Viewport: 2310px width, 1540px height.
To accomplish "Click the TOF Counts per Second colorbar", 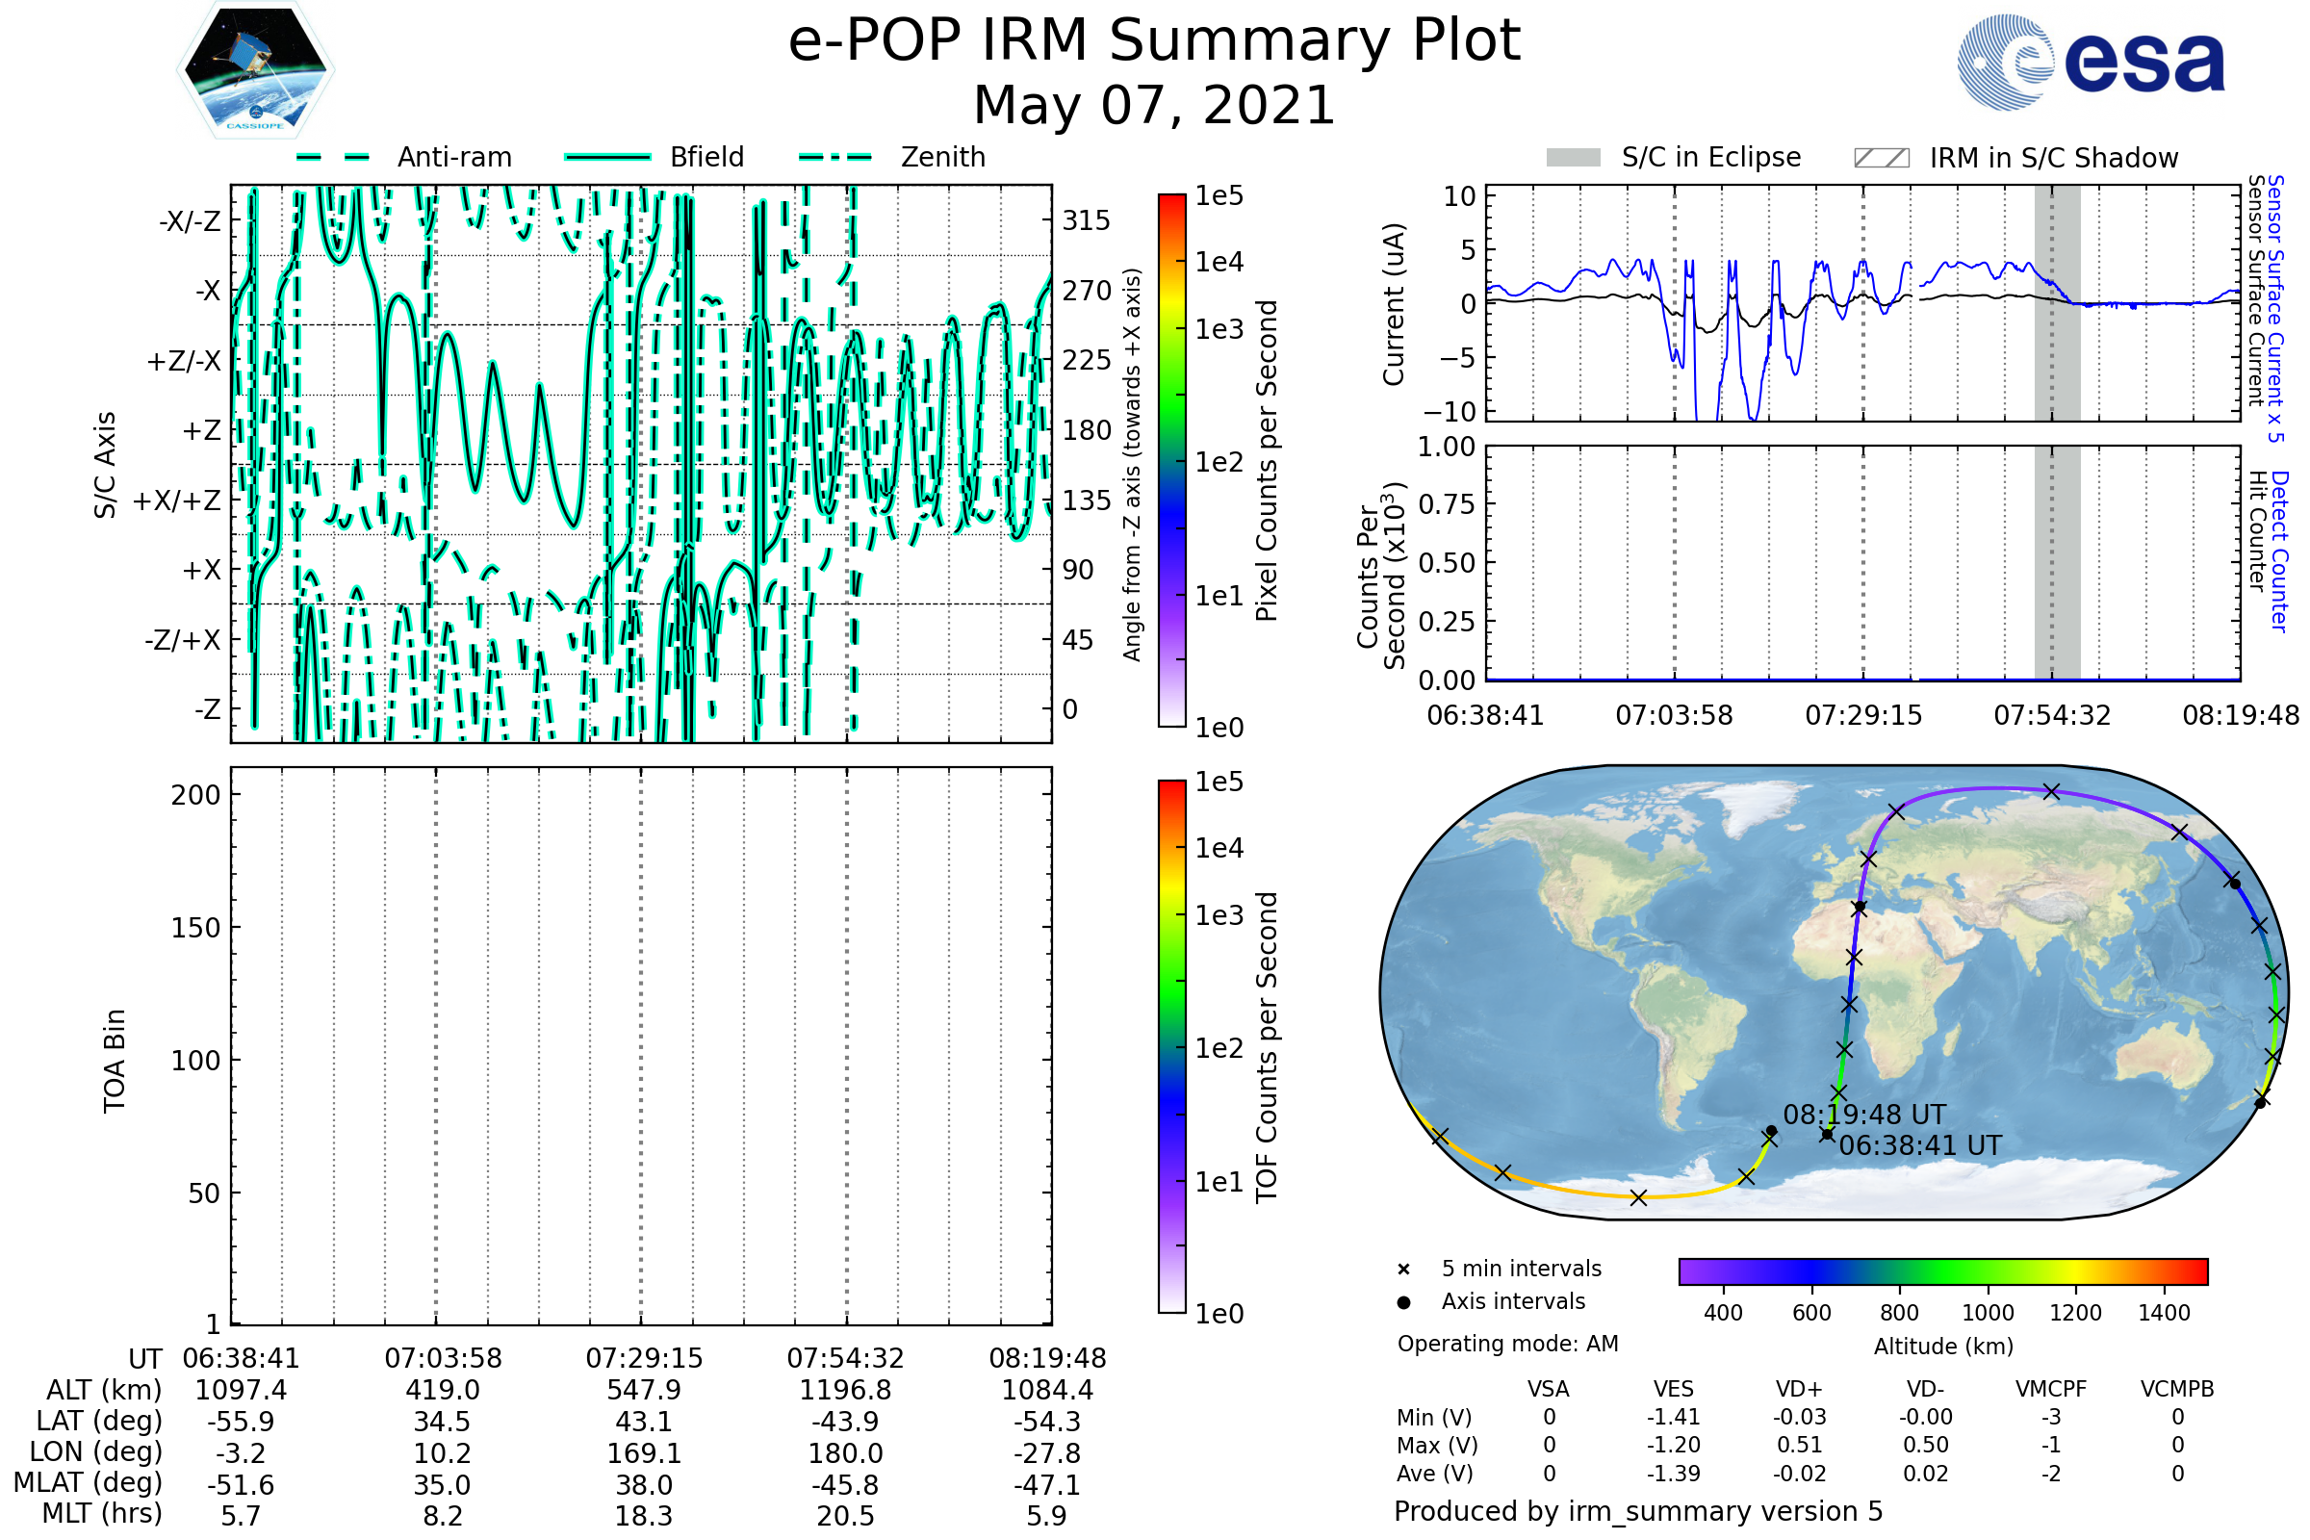I will coord(1171,1047).
